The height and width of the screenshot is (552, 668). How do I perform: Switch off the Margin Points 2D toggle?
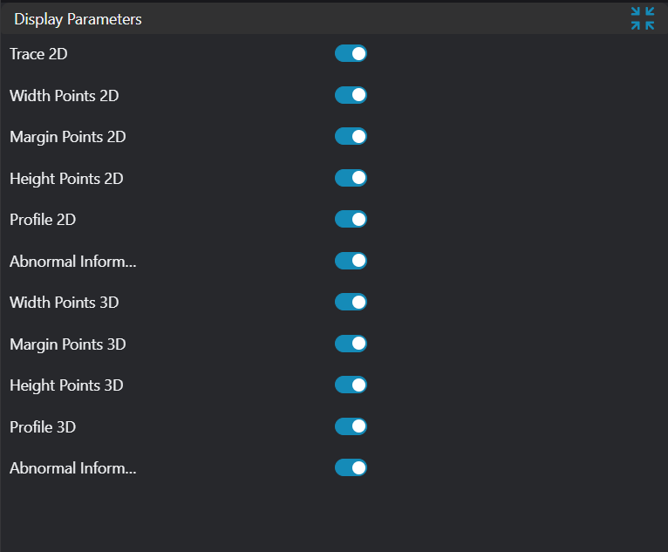[x=351, y=137]
